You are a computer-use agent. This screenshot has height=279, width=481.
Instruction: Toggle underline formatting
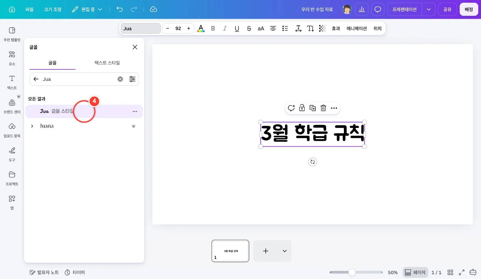(237, 29)
